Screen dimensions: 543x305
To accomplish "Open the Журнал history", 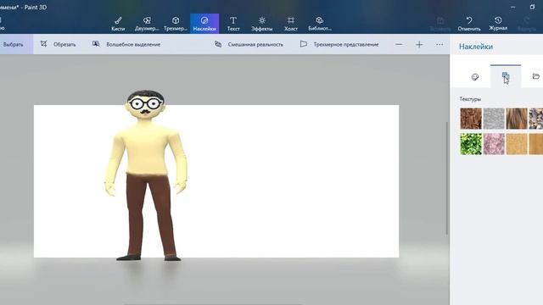I will click(x=498, y=24).
